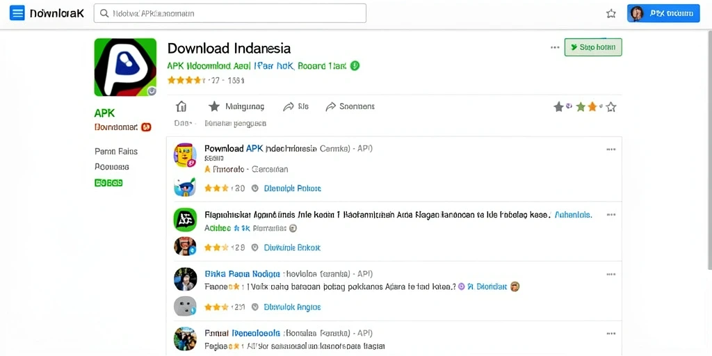
Task: Click the search field in top bar
Action: (229, 13)
